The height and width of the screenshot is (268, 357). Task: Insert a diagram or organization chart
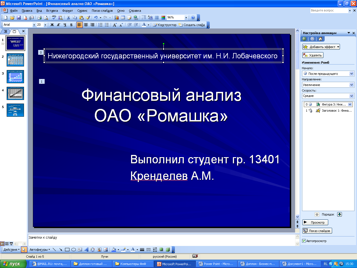coord(93,250)
